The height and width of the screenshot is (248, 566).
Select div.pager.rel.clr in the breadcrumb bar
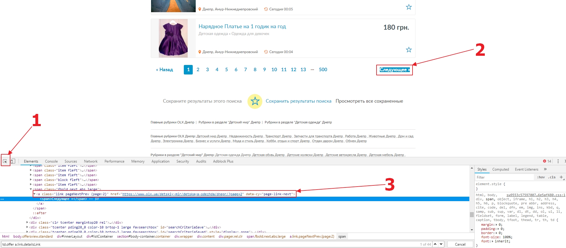(x=231, y=236)
